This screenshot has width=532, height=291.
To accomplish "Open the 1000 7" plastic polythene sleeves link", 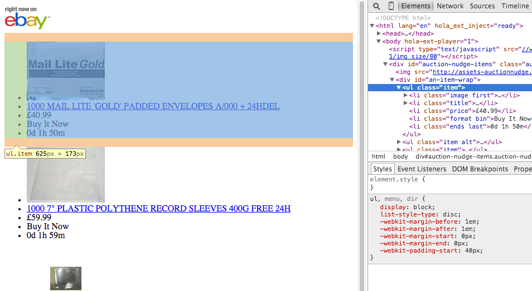I will tap(159, 209).
